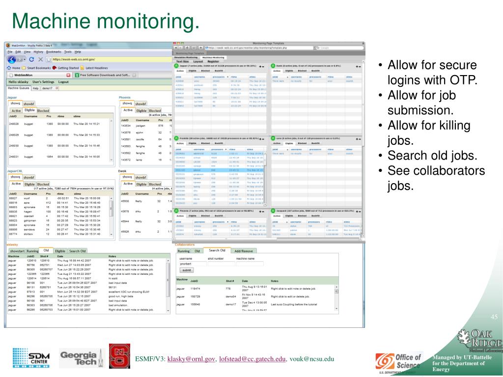
Task: Select Running tab in sklasky panel
Action: (32, 251)
